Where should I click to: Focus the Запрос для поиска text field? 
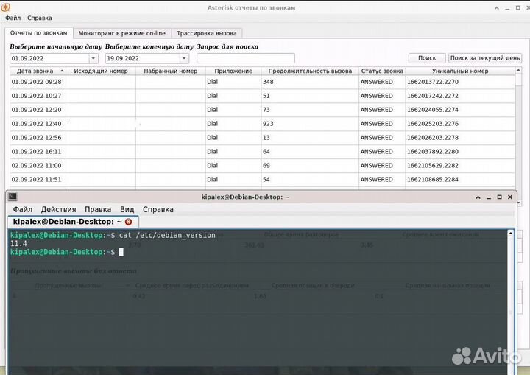tap(246, 58)
